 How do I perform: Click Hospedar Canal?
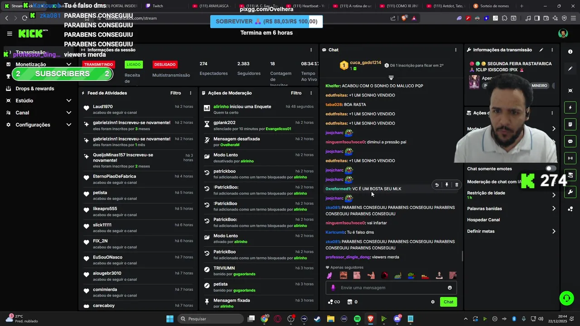click(x=483, y=220)
